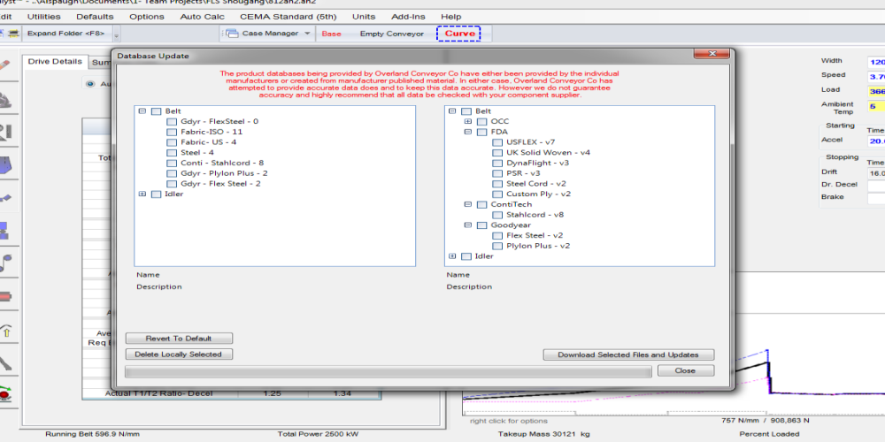This screenshot has width=885, height=442.
Task: Select the red pulley cylinder icon in sidebar
Action: [5, 296]
